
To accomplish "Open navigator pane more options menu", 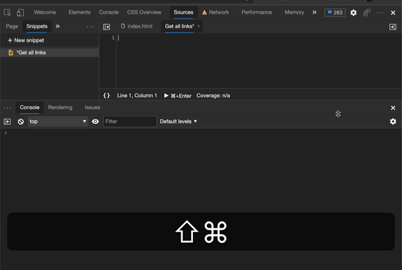I will [90, 27].
